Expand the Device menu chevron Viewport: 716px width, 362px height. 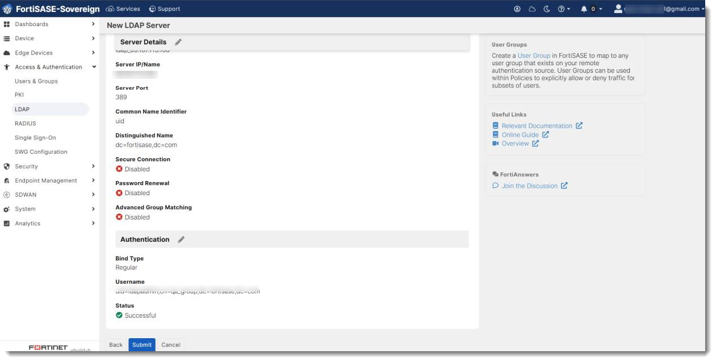click(x=93, y=38)
